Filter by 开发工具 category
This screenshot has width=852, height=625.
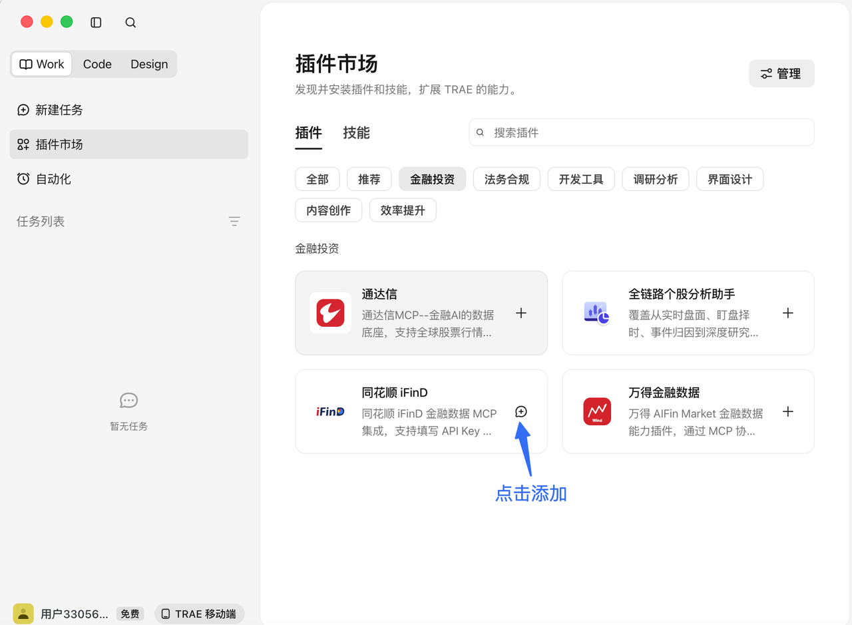point(581,179)
